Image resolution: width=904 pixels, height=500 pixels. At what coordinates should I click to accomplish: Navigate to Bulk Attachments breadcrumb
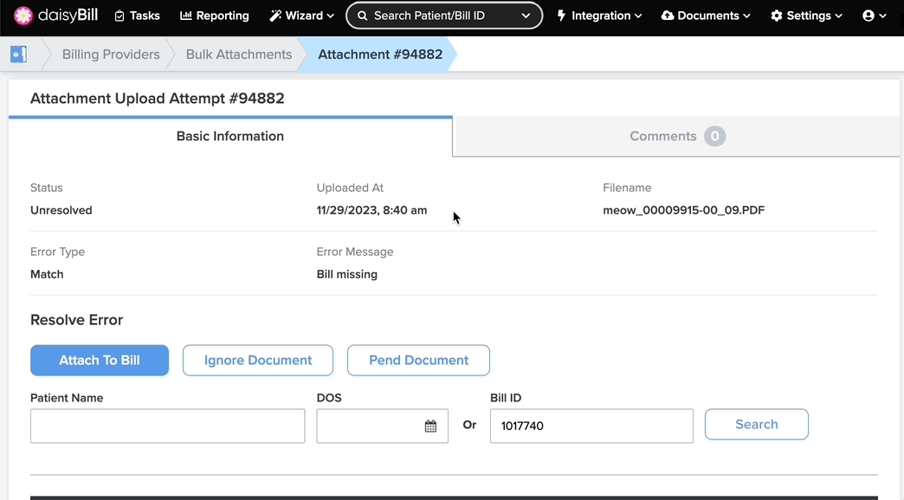pos(239,54)
